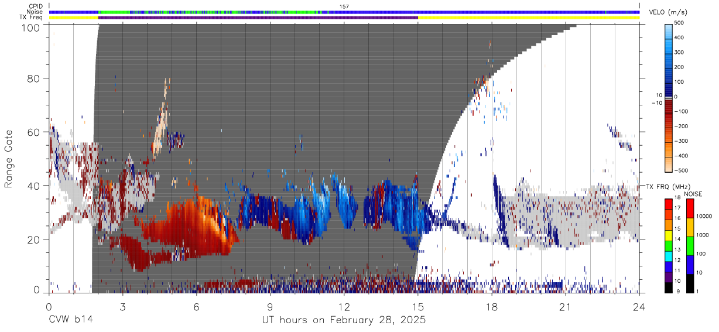Click the 3 hour tick label

122,306
